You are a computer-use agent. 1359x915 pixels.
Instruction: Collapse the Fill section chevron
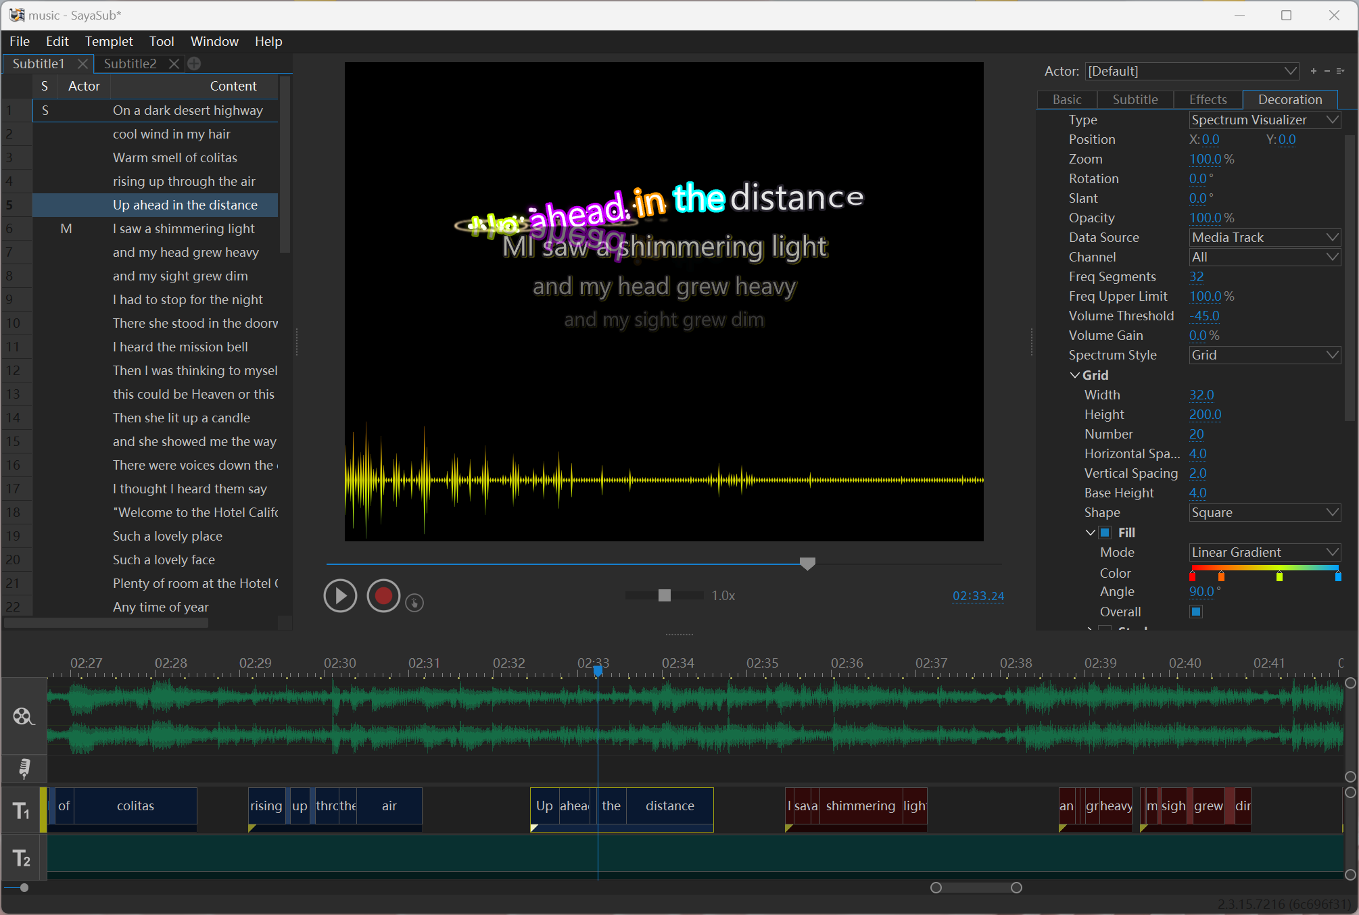[1090, 533]
